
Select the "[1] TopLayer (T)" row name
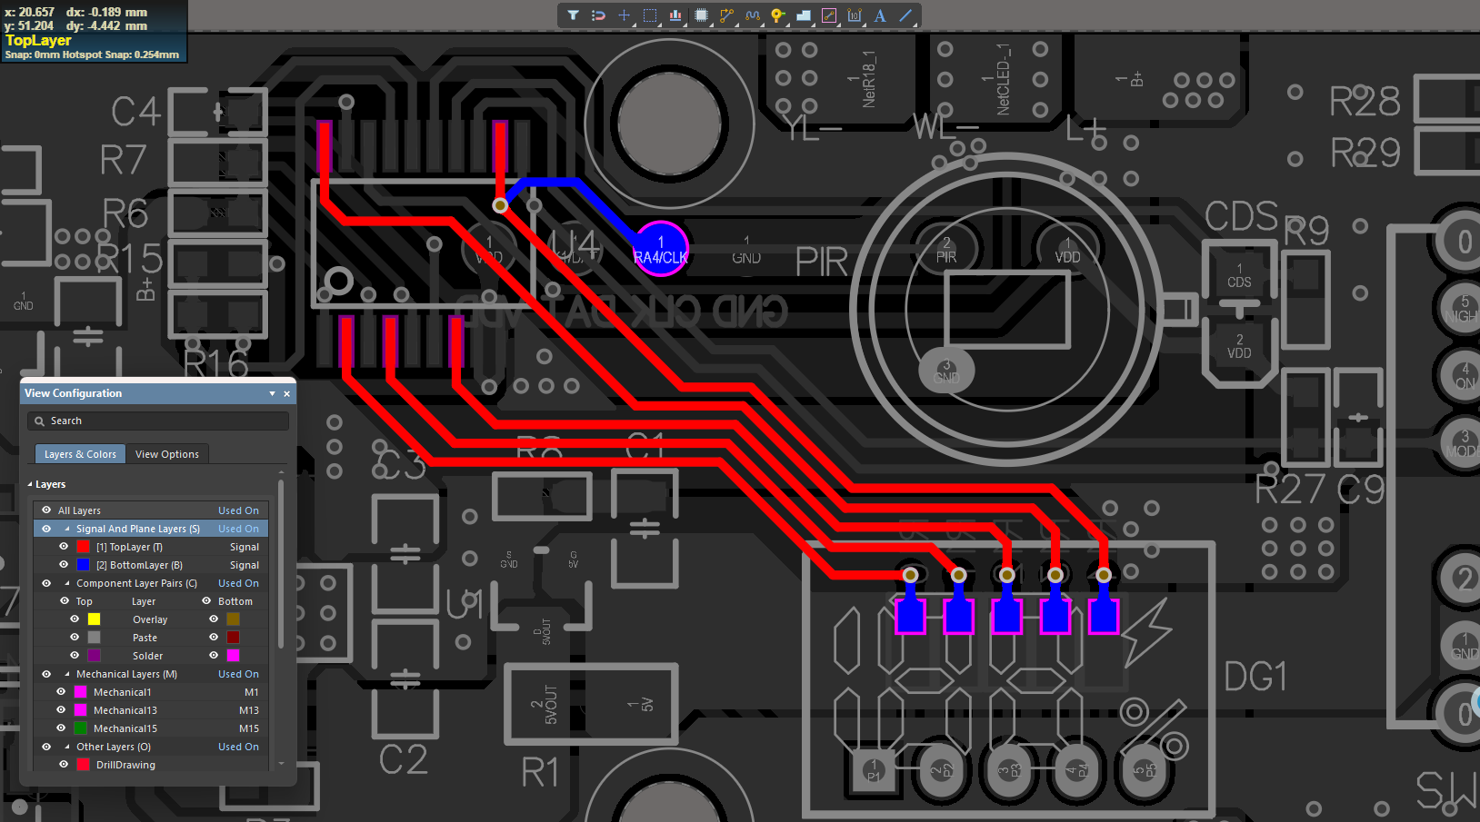point(129,547)
